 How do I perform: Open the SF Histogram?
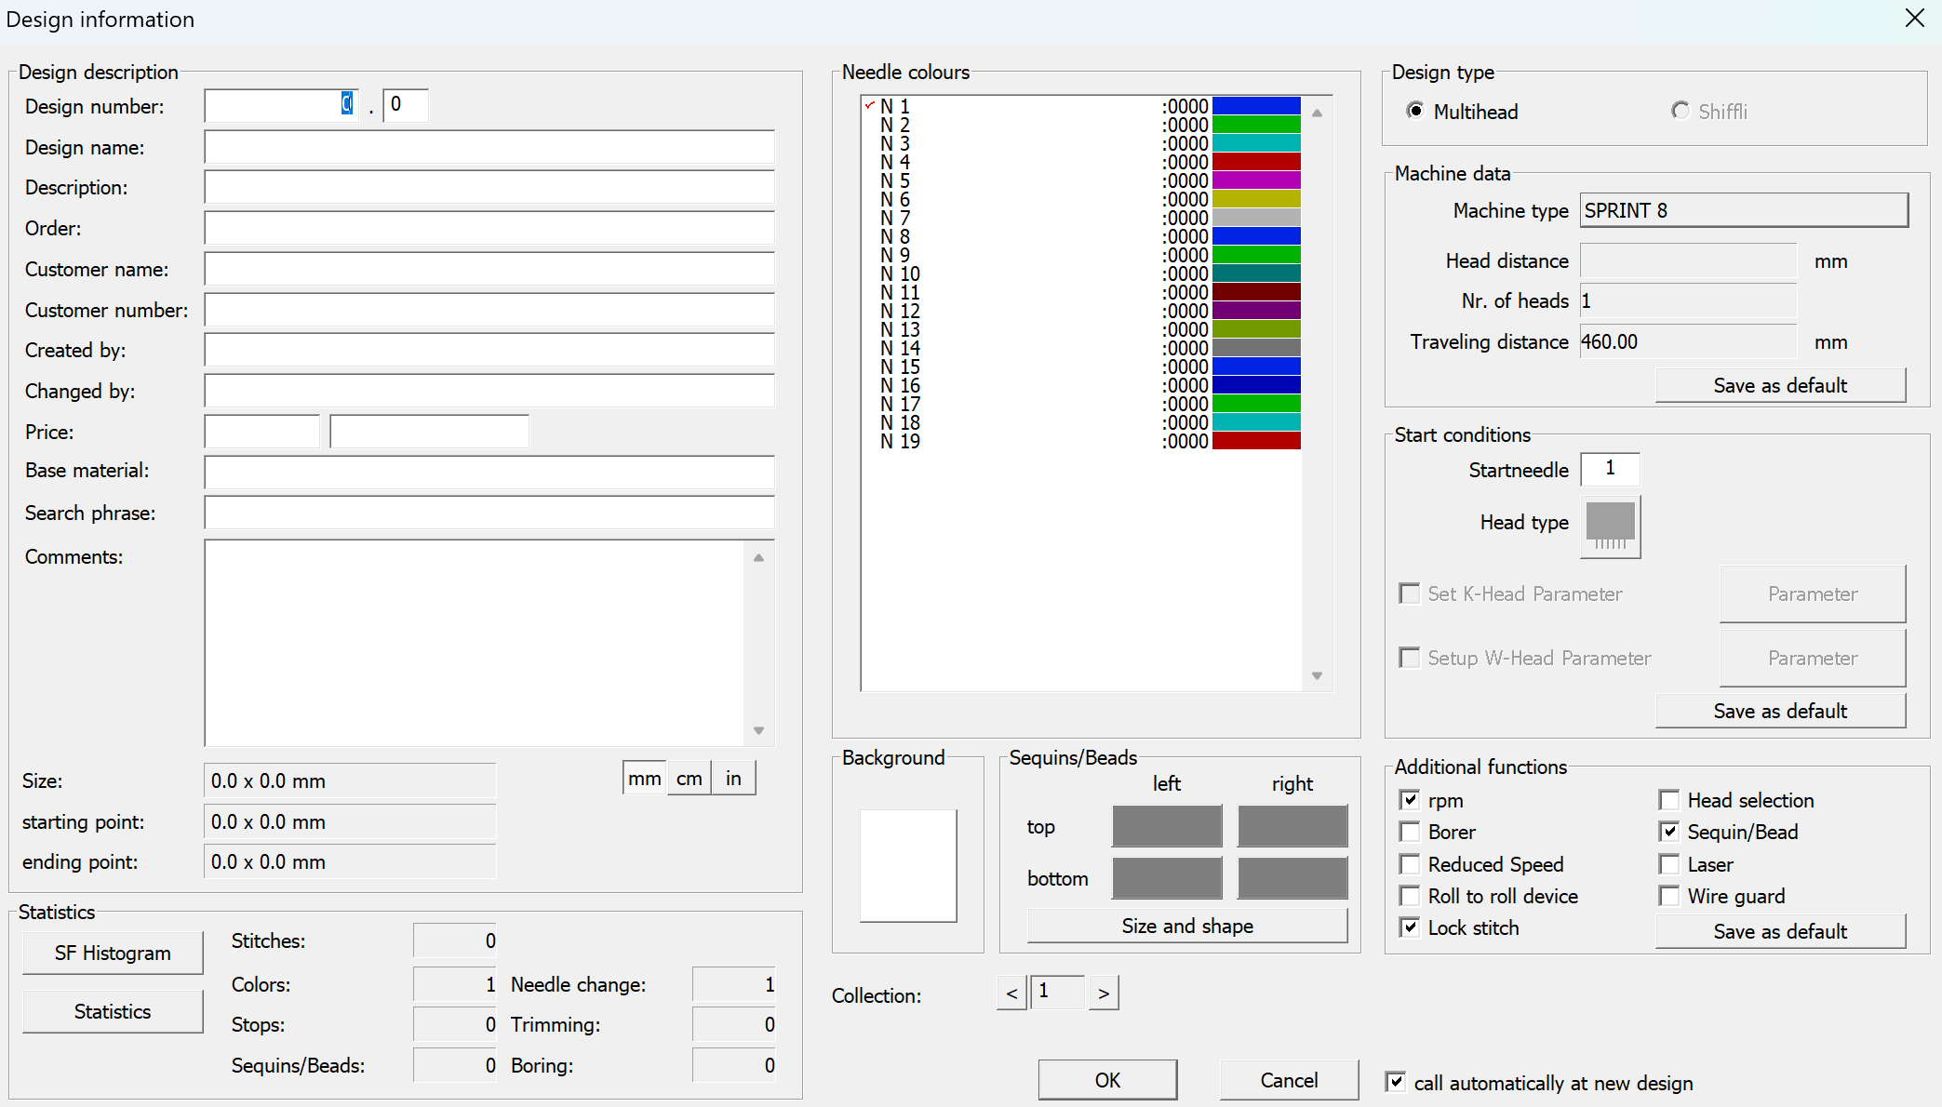tap(113, 953)
